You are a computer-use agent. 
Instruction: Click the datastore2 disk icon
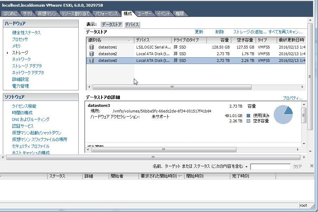click(x=92, y=54)
